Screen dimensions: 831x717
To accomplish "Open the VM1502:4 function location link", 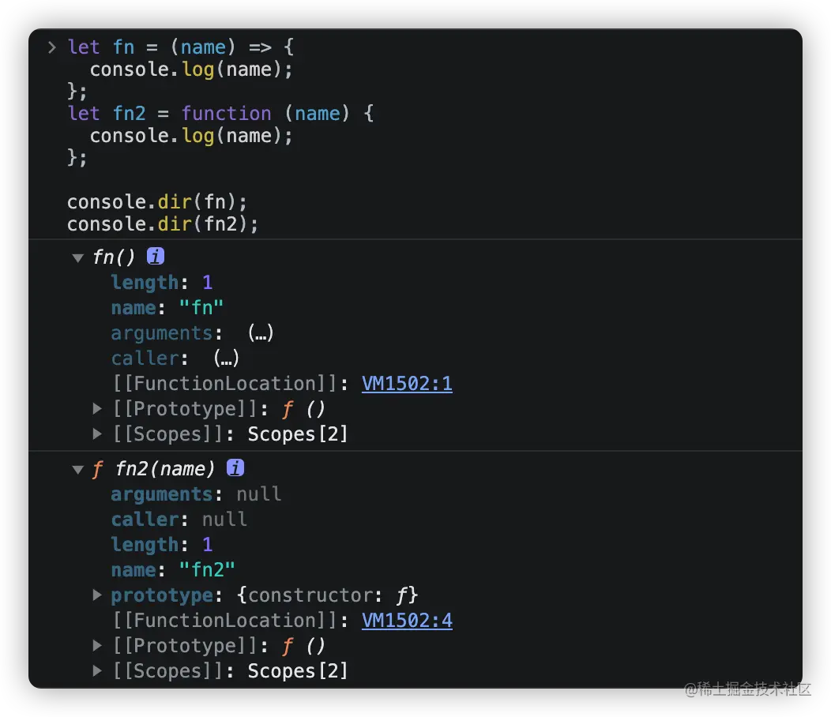I will 407,620.
